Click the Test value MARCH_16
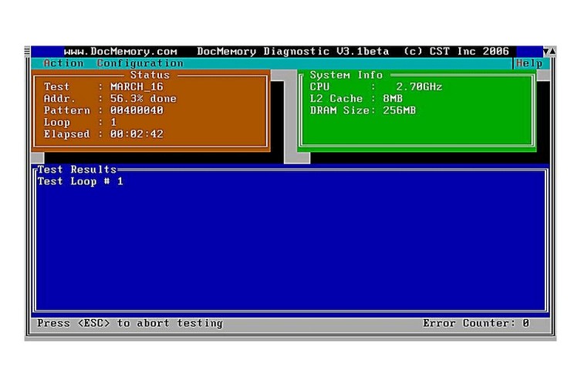This screenshot has height=387, width=581. click(137, 87)
